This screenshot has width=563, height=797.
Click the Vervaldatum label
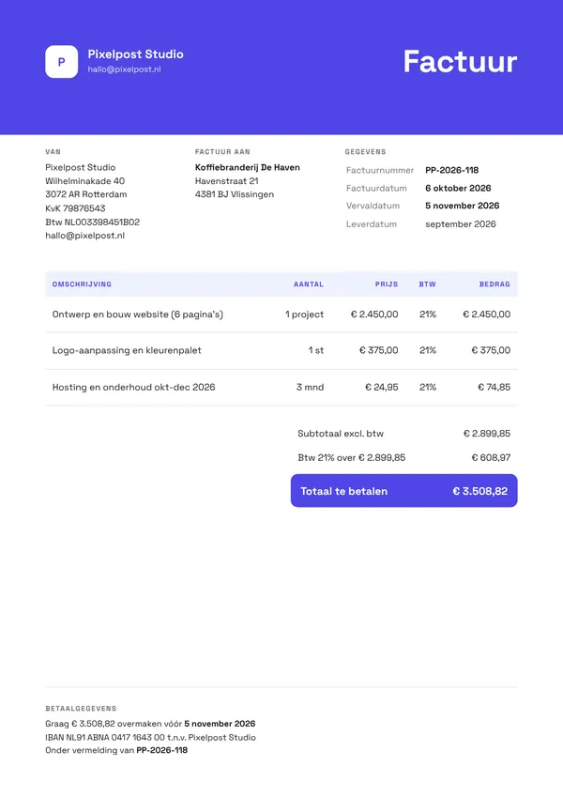(373, 206)
